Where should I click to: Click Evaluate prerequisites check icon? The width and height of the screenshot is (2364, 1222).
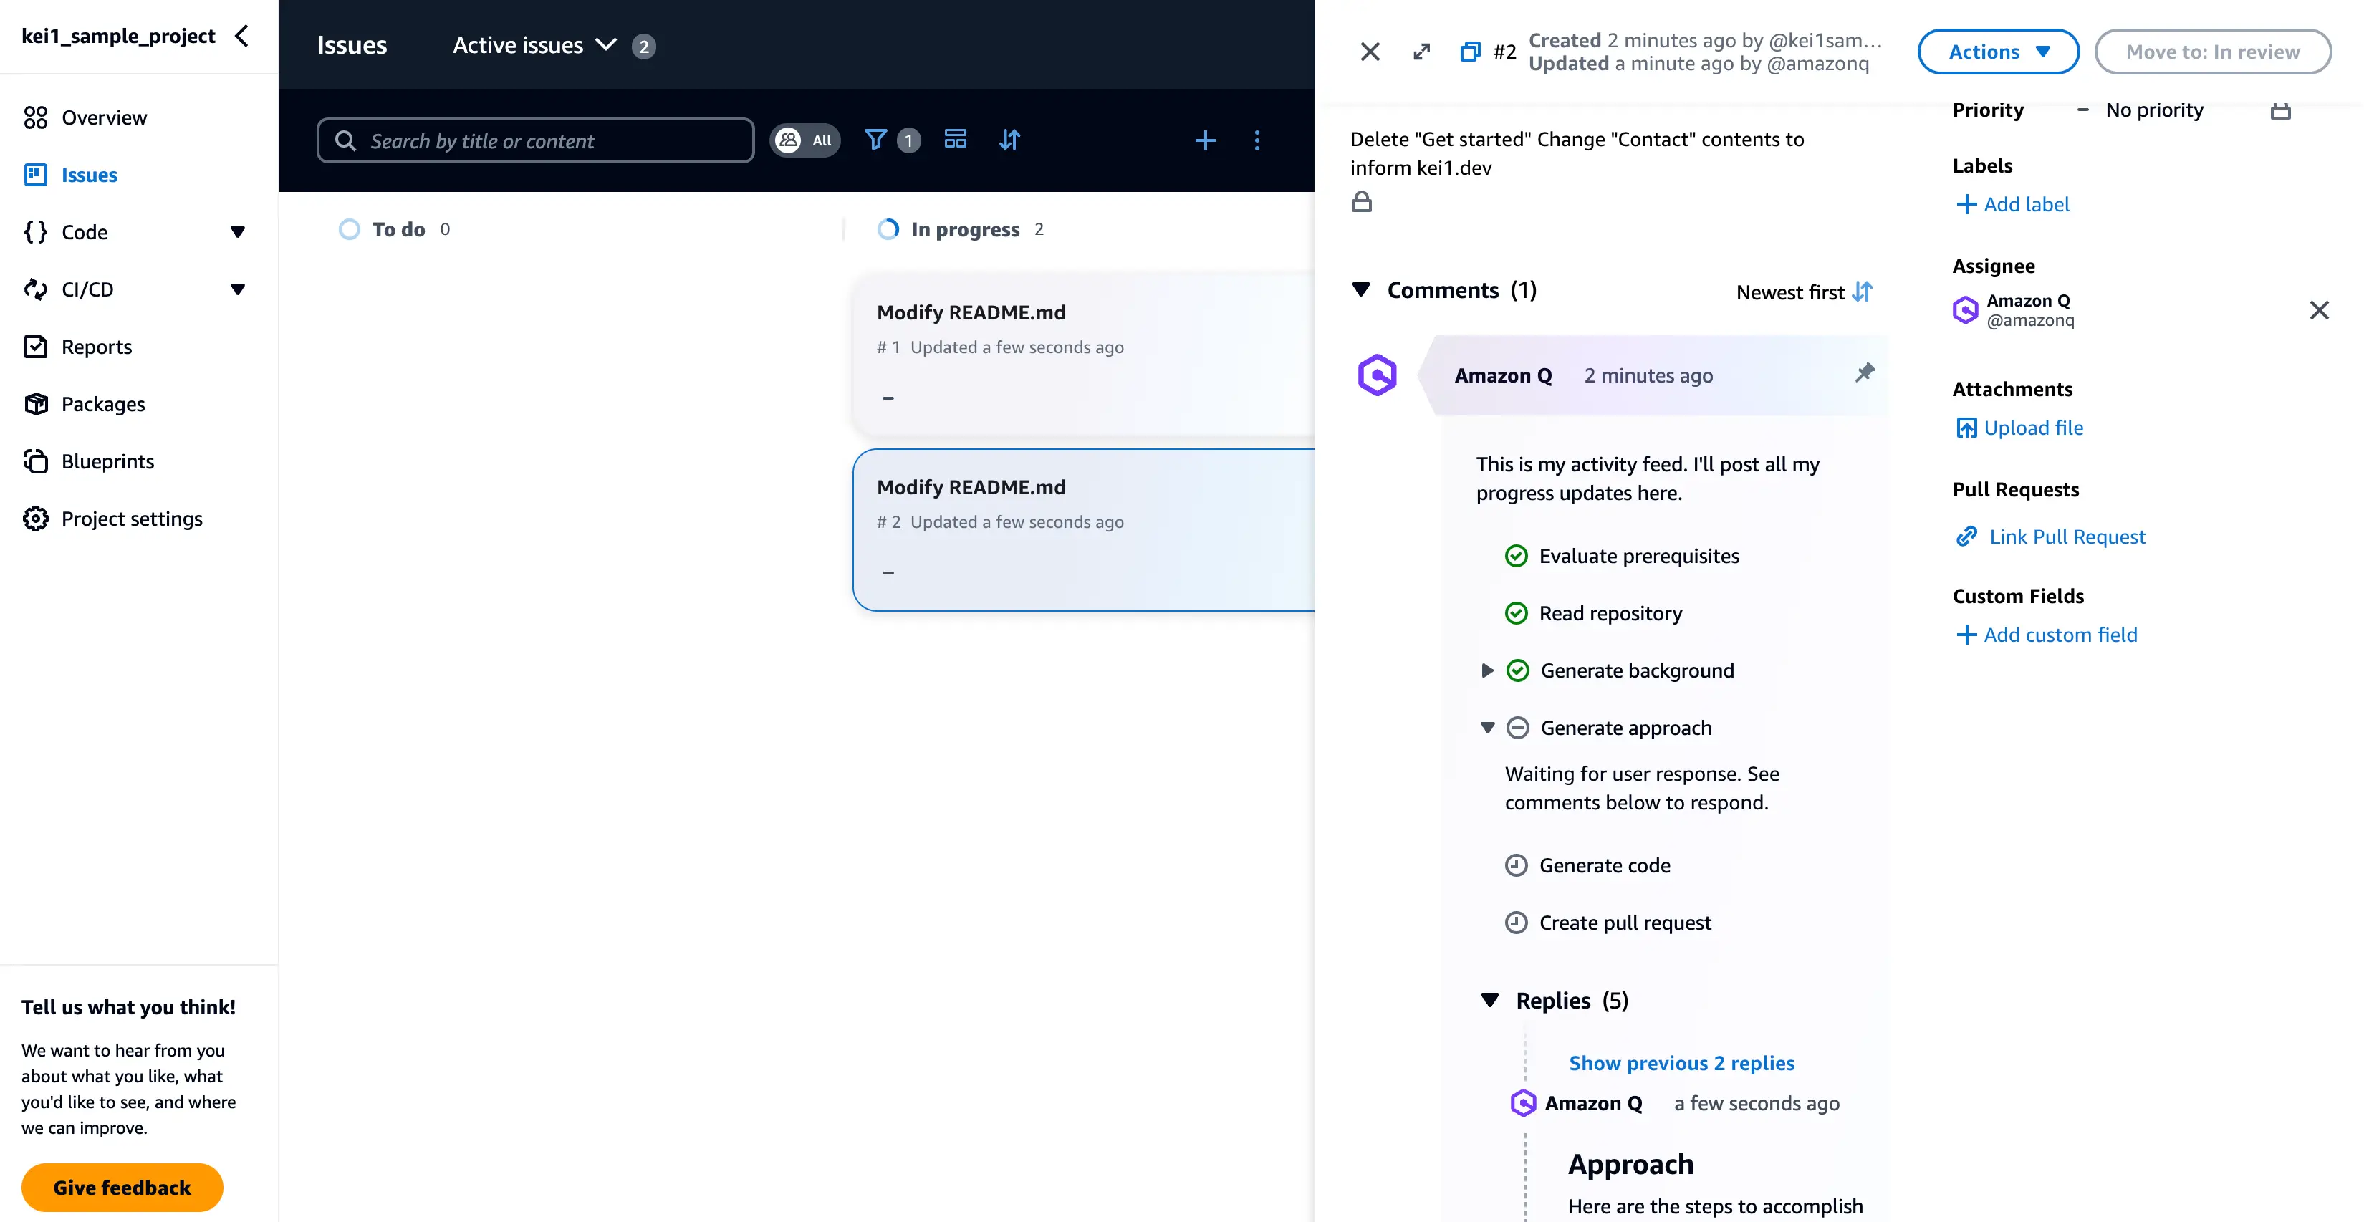pyautogui.click(x=1516, y=556)
